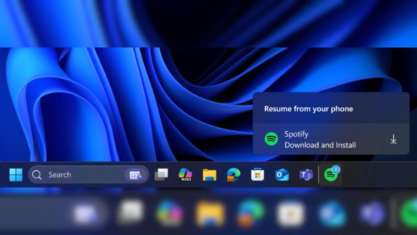Click the Spotify resume icon on the taskbar

click(331, 175)
